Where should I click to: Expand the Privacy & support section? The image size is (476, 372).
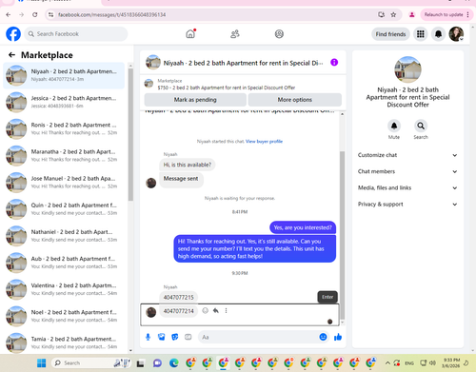[x=407, y=205]
